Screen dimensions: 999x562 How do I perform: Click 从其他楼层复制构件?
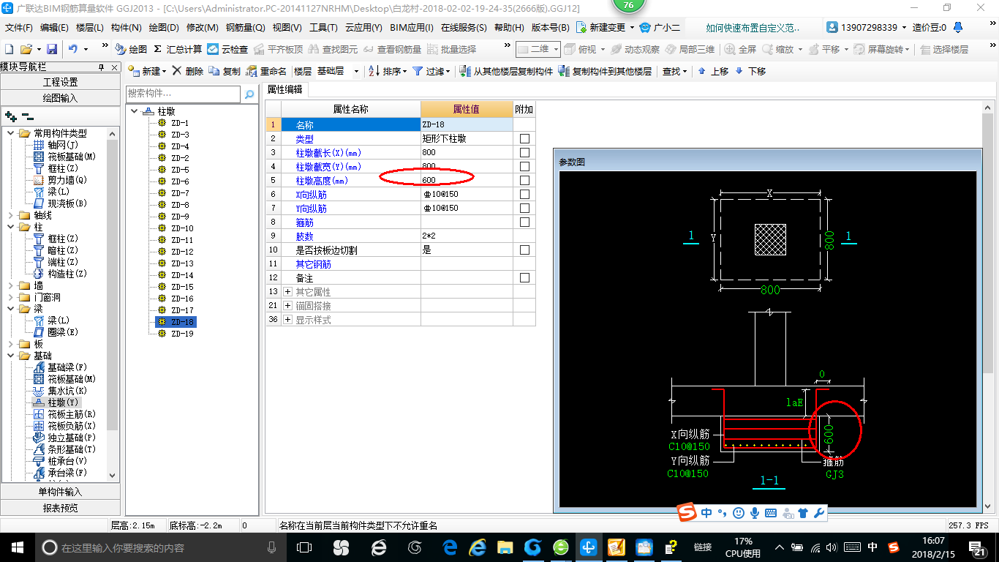pyautogui.click(x=506, y=71)
